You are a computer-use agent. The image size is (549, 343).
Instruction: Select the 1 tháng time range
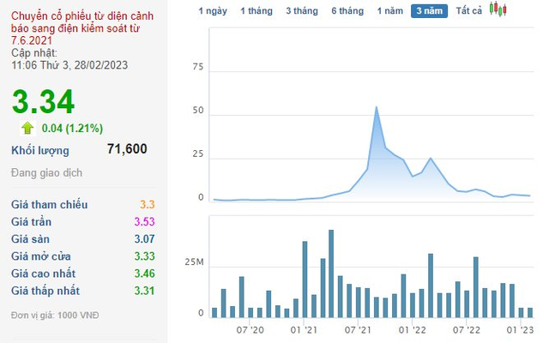coord(256,11)
